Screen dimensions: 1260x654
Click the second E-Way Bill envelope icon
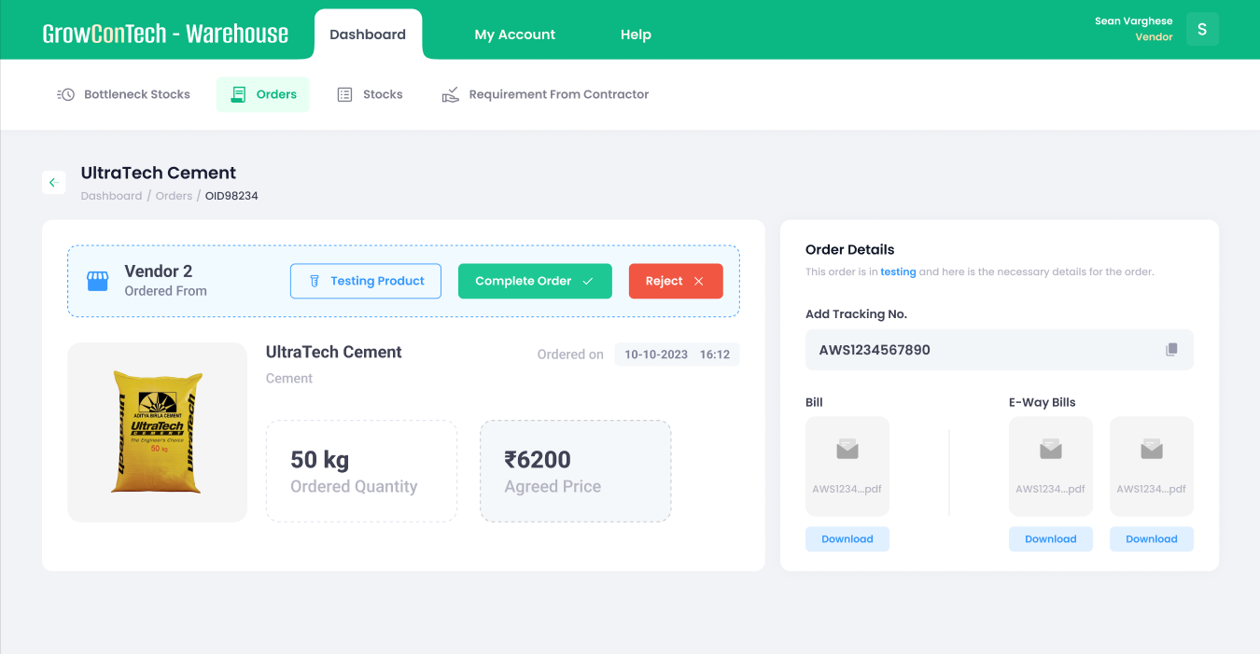1152,451
